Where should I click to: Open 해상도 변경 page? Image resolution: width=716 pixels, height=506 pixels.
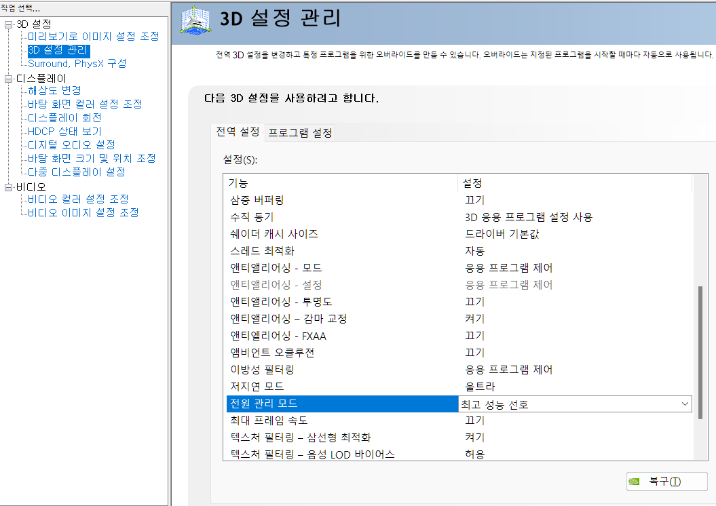(54, 90)
